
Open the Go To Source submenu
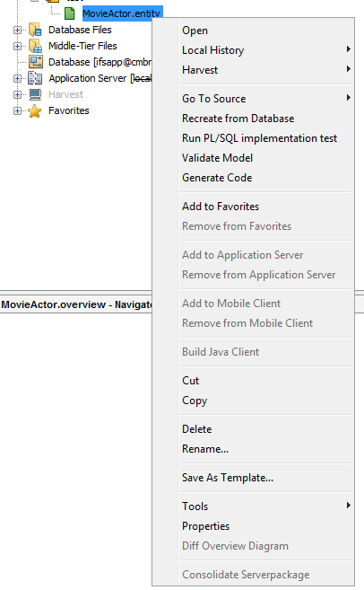point(266,99)
